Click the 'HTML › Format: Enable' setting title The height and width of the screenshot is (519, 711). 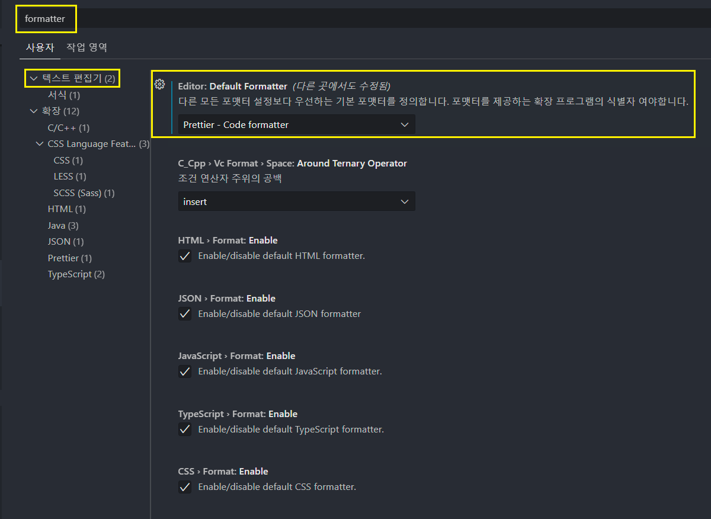pyautogui.click(x=228, y=241)
